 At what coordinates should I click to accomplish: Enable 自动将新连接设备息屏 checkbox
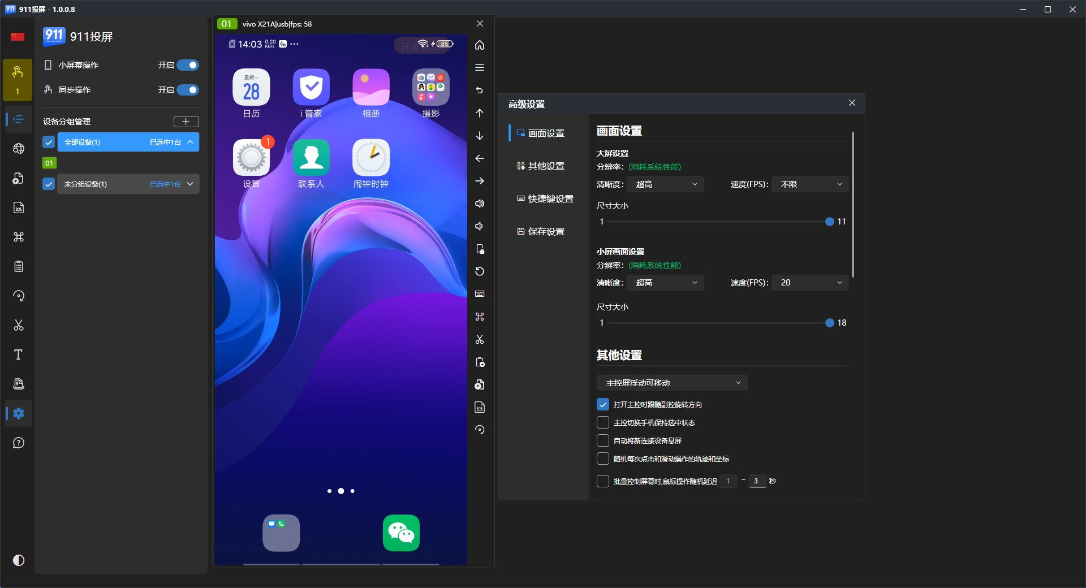pos(603,440)
